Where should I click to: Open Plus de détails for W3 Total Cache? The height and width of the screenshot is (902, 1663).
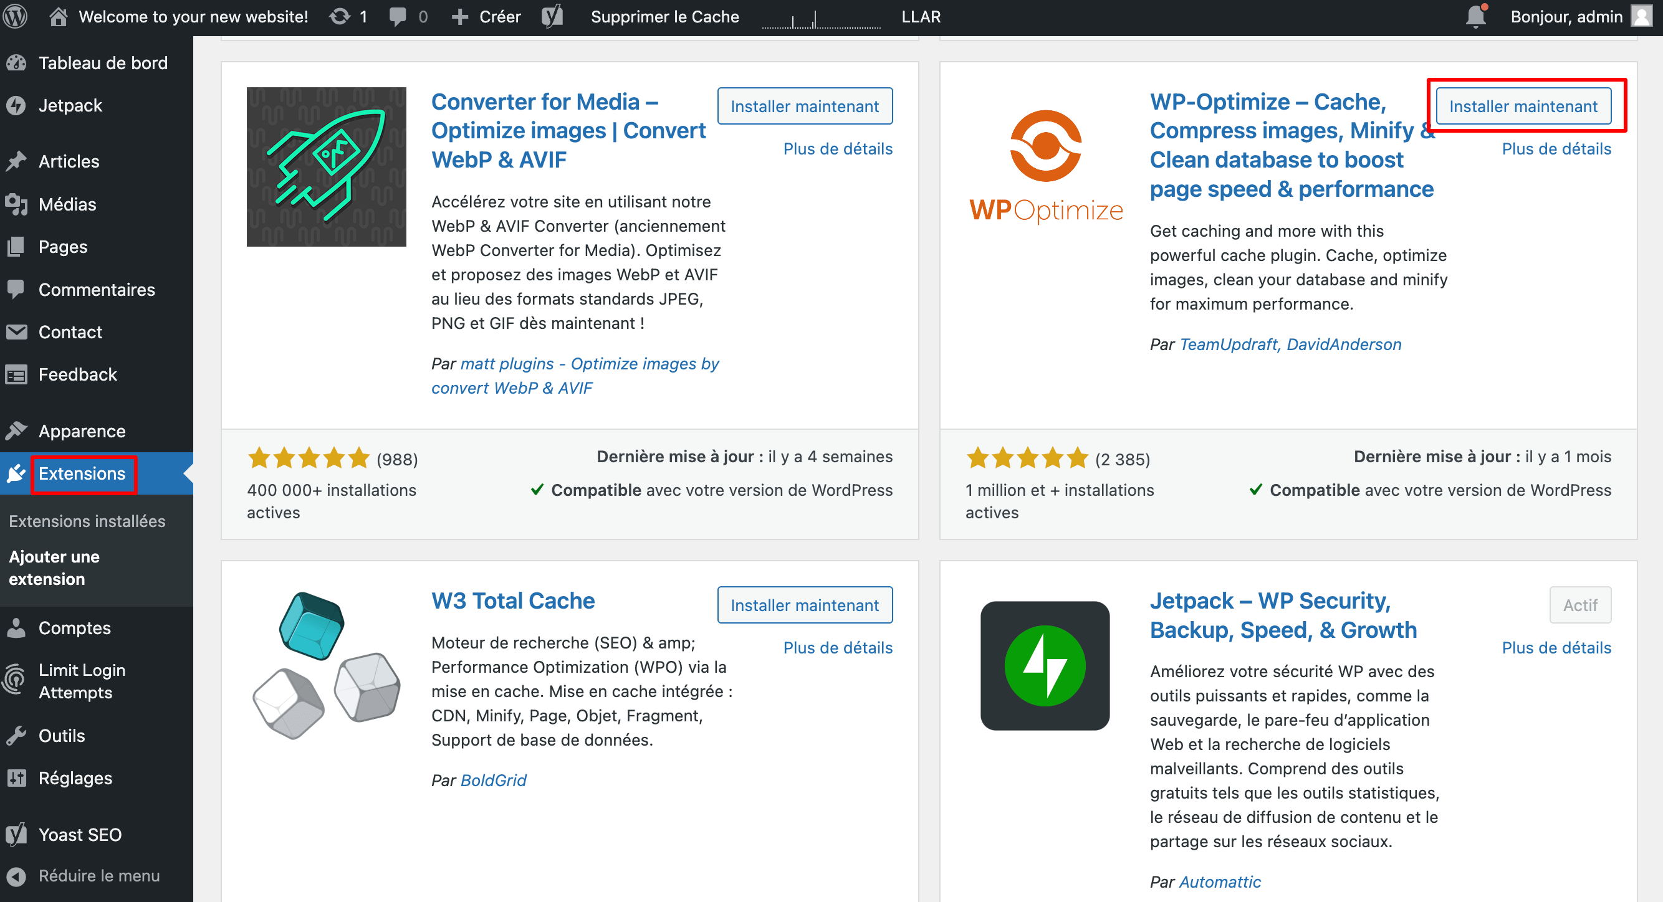[x=838, y=647]
